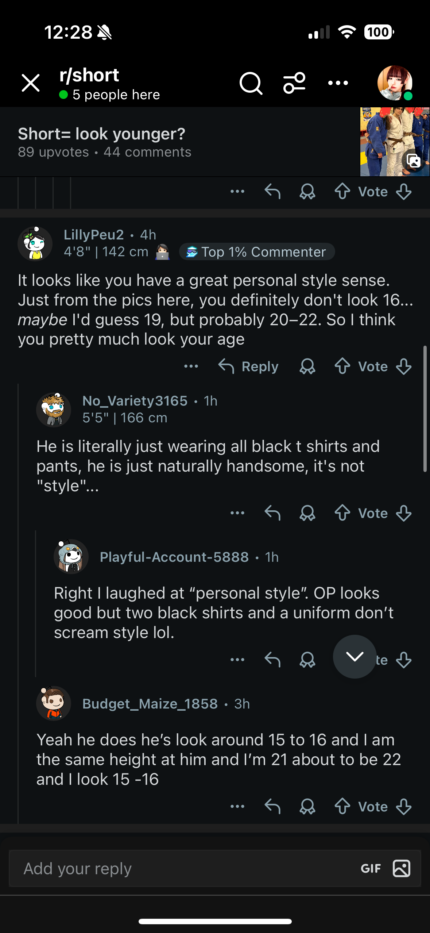Open more options on LillyPeu2's comment
This screenshot has height=933, width=430.
click(191, 366)
